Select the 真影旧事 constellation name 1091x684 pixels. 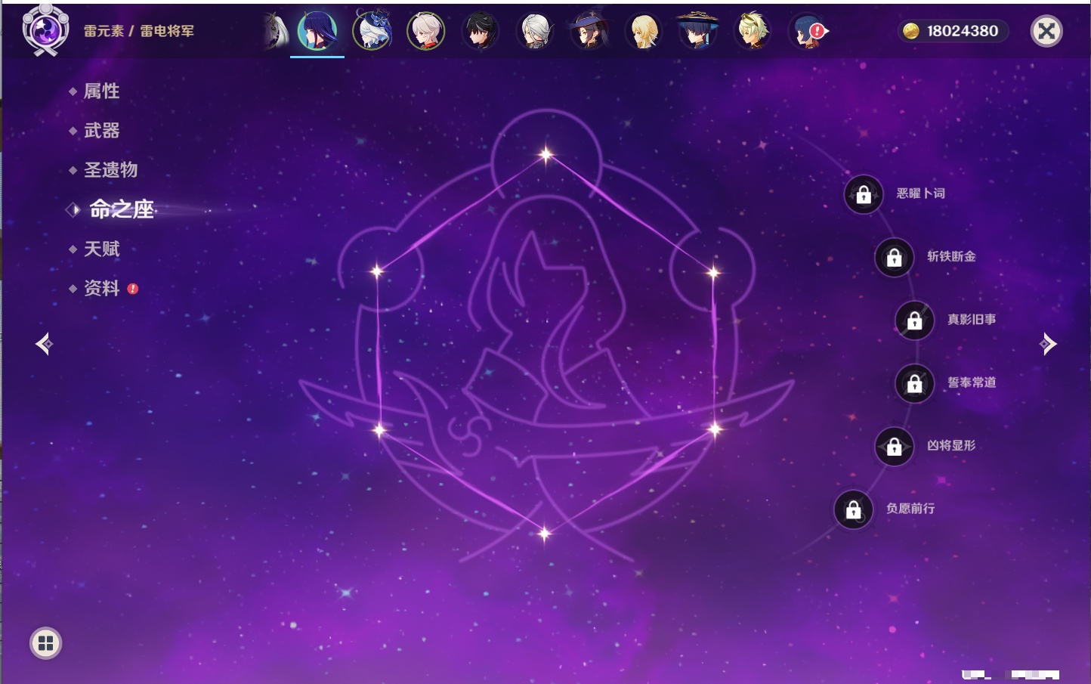tap(972, 320)
